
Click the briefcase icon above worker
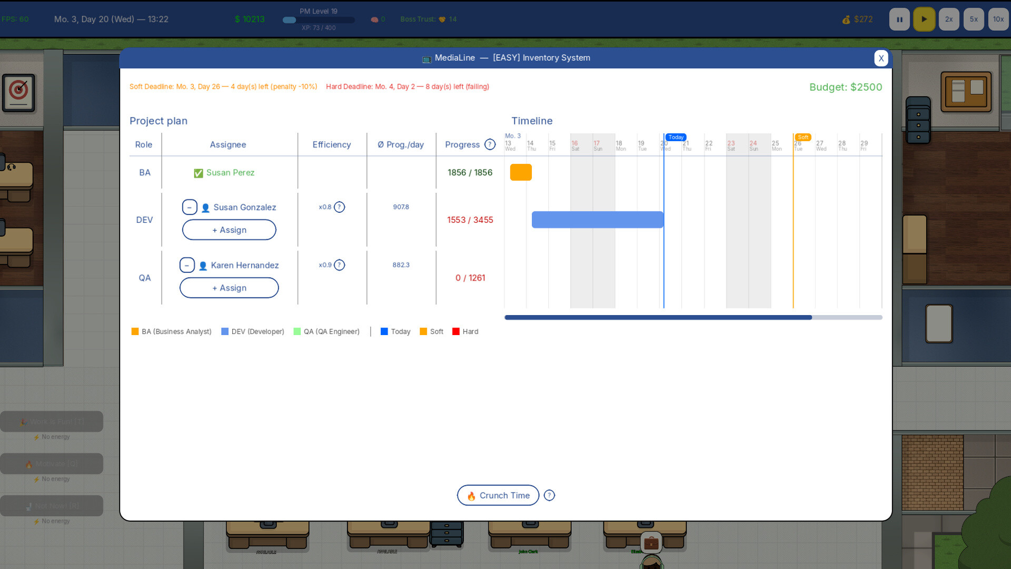click(651, 542)
